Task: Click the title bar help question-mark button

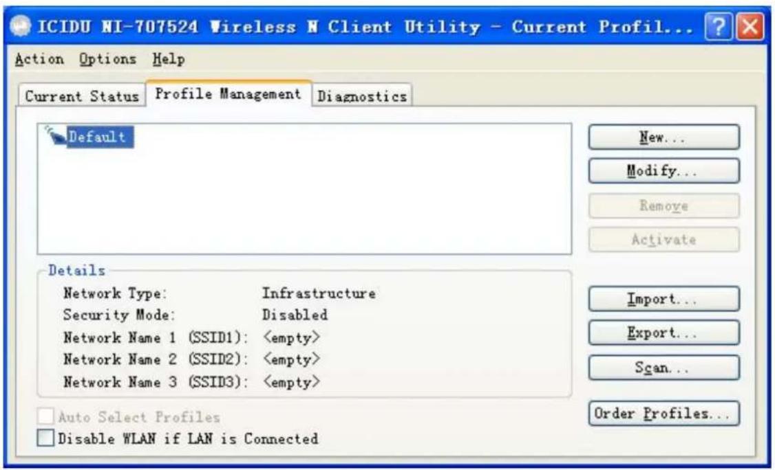Action: (718, 25)
